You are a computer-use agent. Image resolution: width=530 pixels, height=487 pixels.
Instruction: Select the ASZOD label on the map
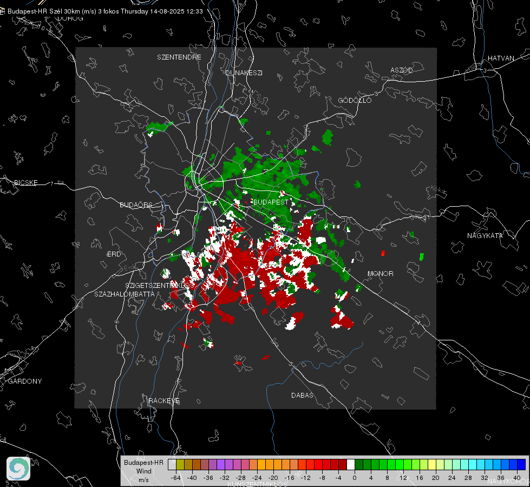coord(402,70)
